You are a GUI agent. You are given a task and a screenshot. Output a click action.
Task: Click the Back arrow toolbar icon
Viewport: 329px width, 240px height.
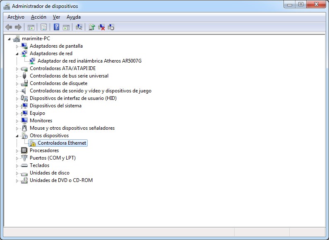[x=9, y=27]
